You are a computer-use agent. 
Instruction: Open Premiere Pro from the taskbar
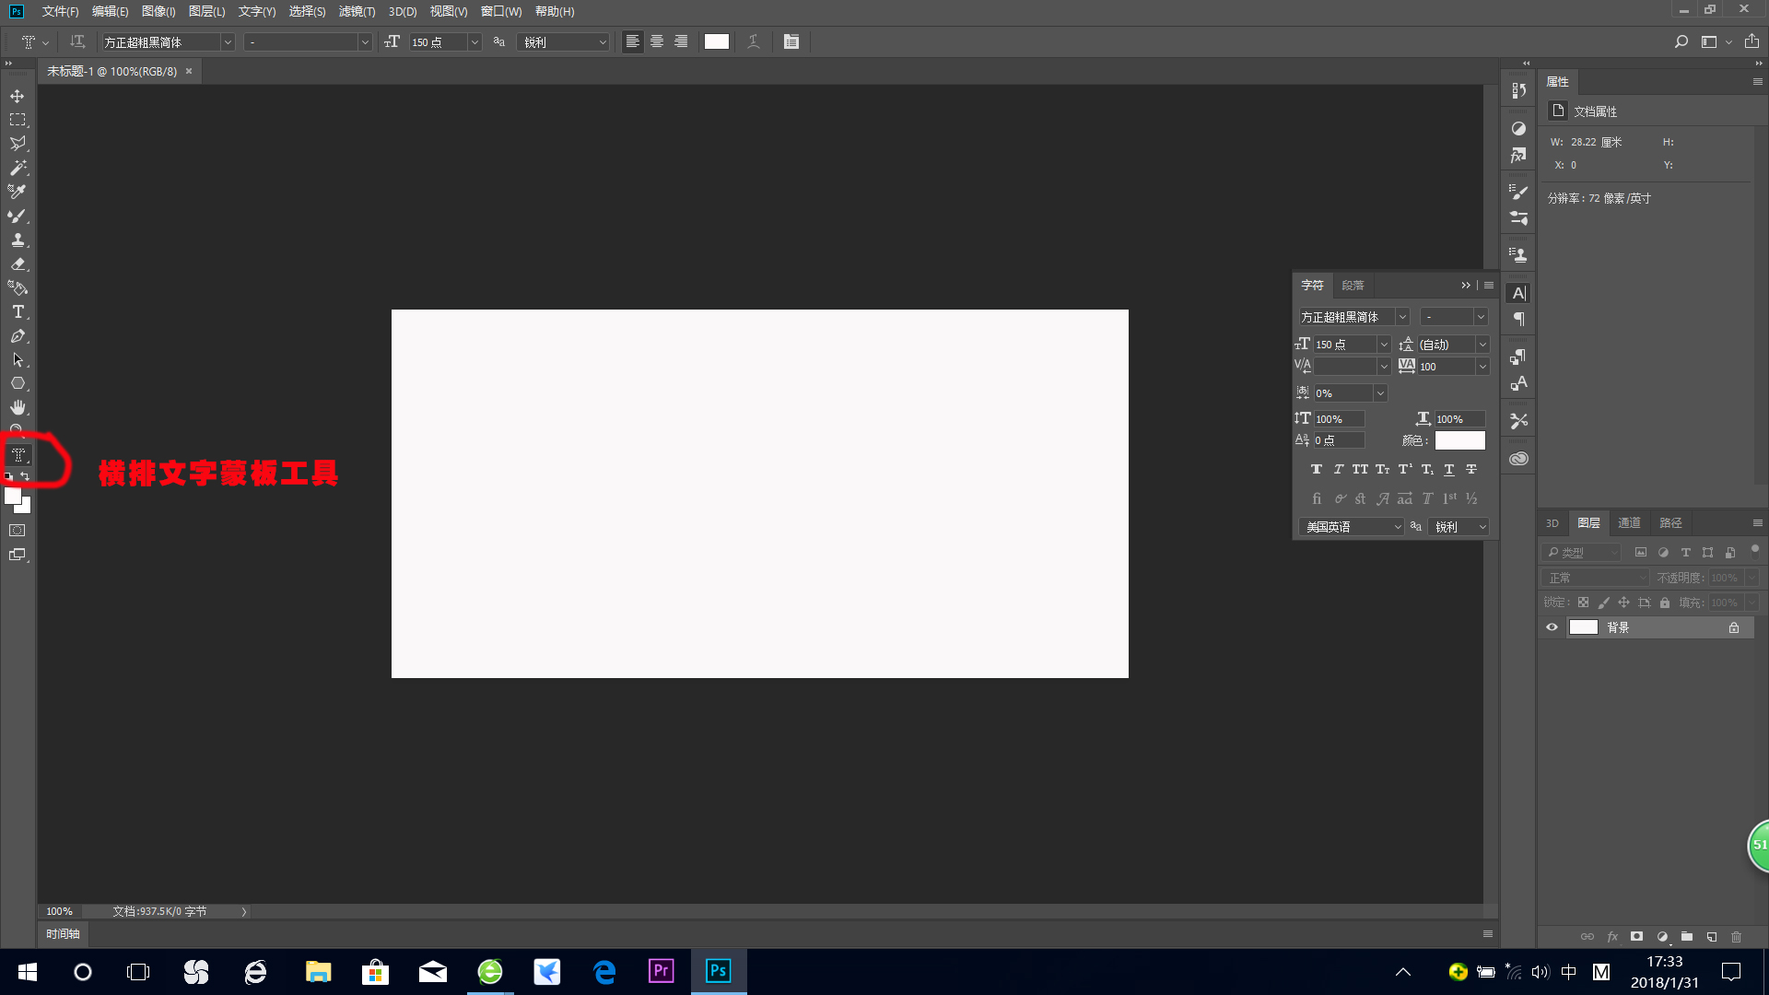point(661,971)
